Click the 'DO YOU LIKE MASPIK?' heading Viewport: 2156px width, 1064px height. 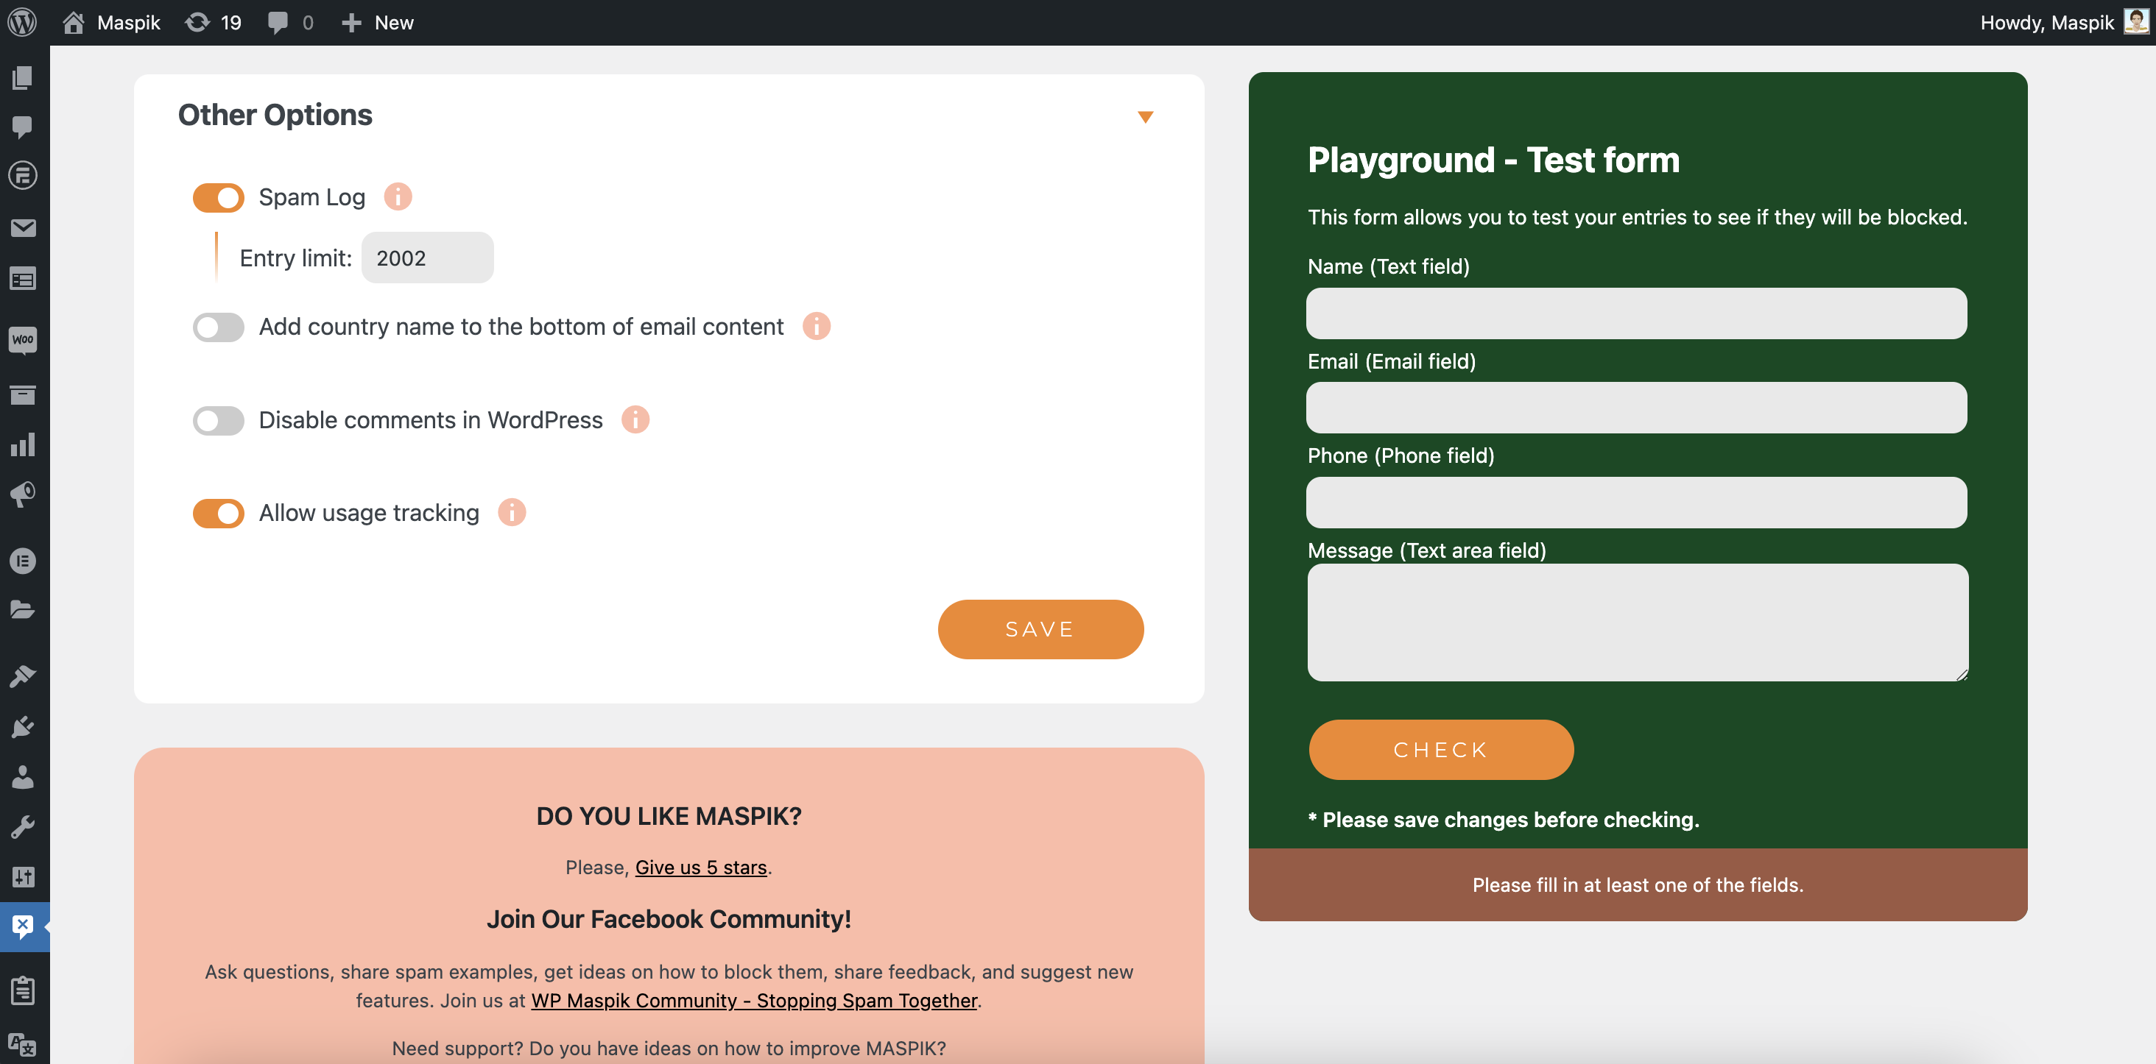669,817
